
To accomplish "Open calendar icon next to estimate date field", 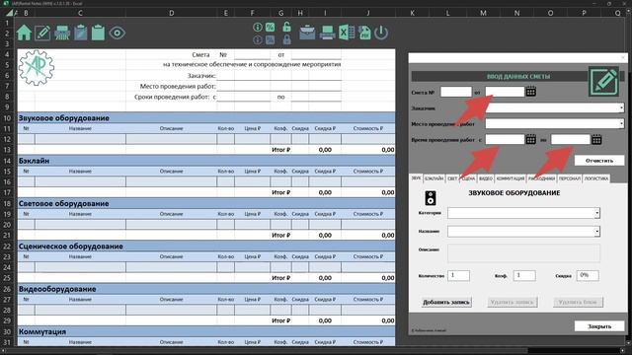I will [x=531, y=92].
